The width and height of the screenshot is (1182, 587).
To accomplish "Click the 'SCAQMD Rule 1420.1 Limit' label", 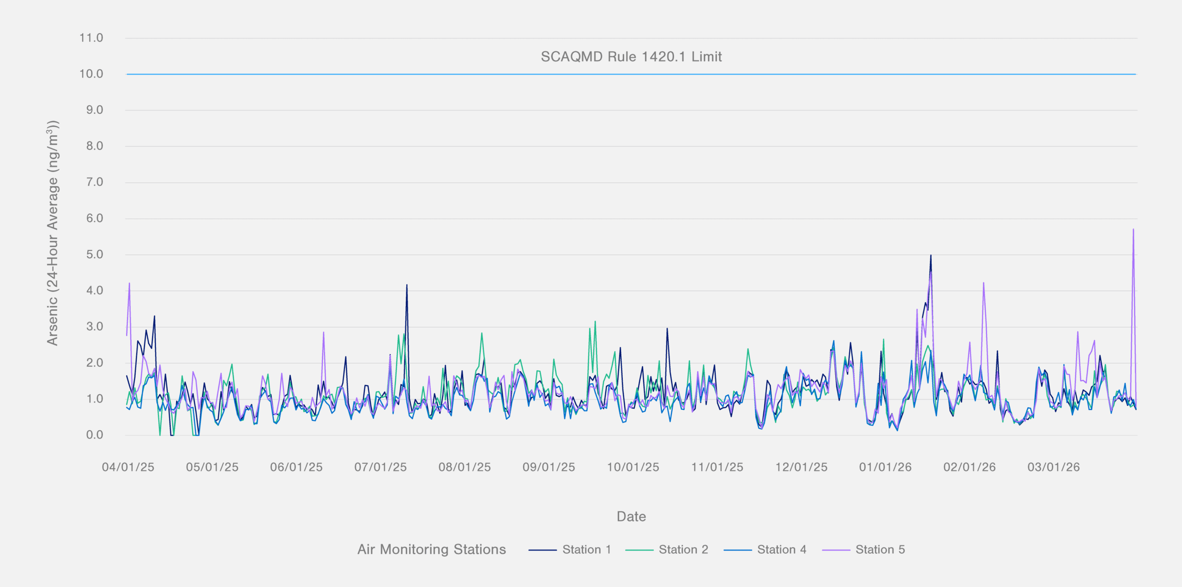I will (x=631, y=57).
